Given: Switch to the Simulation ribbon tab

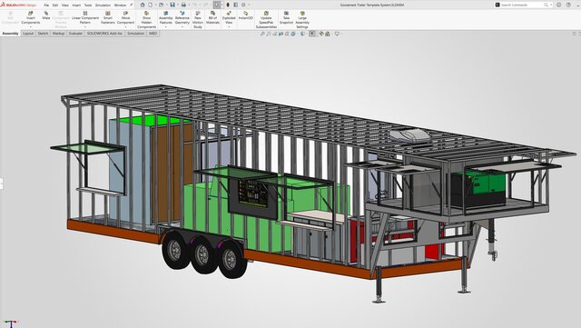Looking at the screenshot, I should (x=135, y=34).
